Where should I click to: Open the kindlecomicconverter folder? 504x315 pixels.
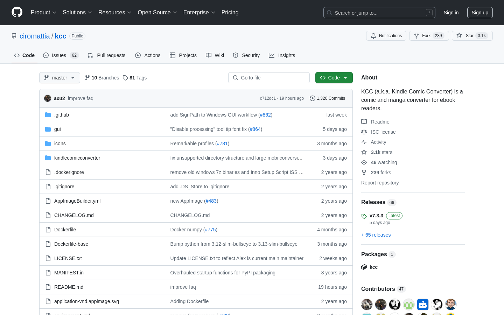pyautogui.click(x=77, y=158)
